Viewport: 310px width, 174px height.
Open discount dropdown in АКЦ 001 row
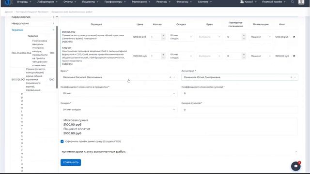pyautogui.click(x=181, y=56)
